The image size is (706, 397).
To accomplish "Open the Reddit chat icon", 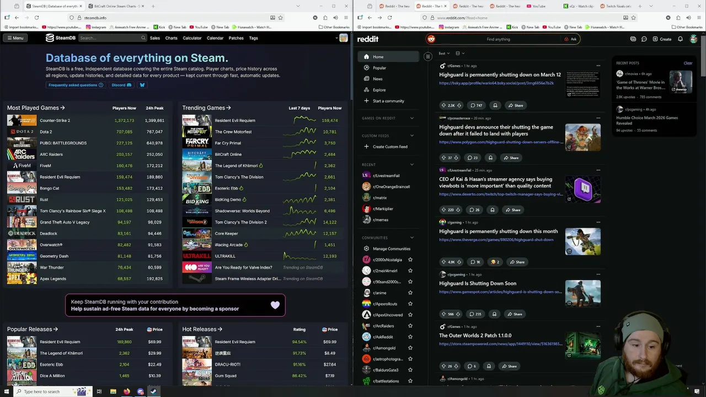I will tap(644, 39).
